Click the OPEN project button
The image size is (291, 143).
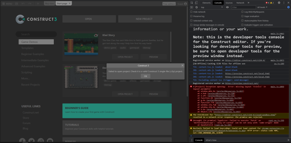coord(89,19)
